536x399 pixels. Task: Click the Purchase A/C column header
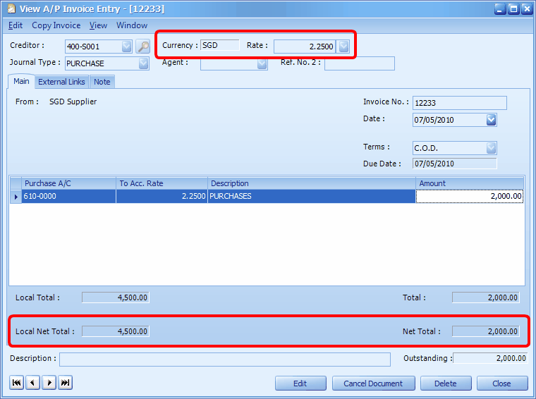pyautogui.click(x=68, y=183)
